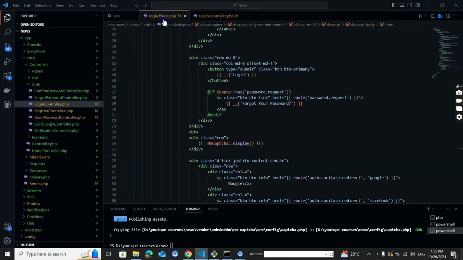Open the Selection menu

43,5
